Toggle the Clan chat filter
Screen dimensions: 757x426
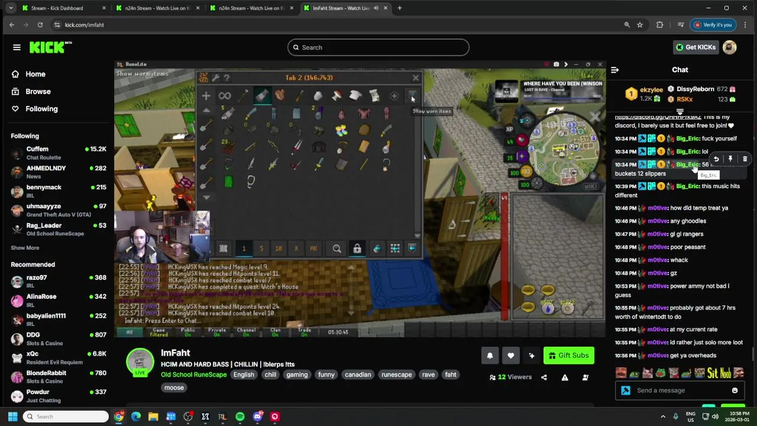click(x=276, y=332)
